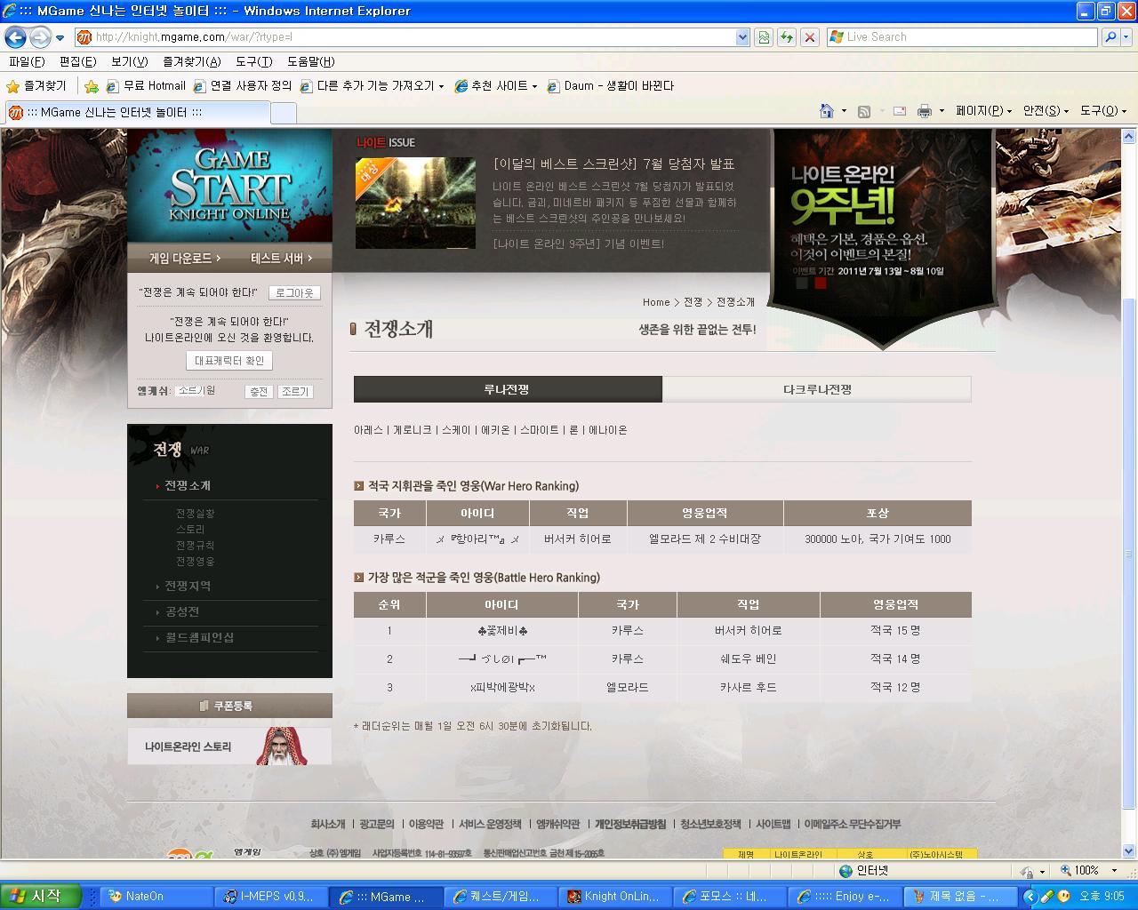The image size is (1138, 910).
Task: Refresh the page with the green arrows icon
Action: (786, 37)
